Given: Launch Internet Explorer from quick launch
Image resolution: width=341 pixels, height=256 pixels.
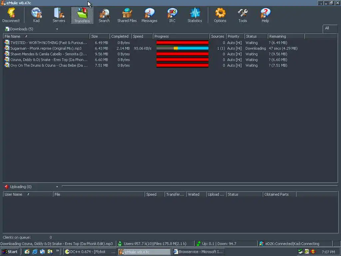Looking at the screenshot, I should click(x=35, y=252).
